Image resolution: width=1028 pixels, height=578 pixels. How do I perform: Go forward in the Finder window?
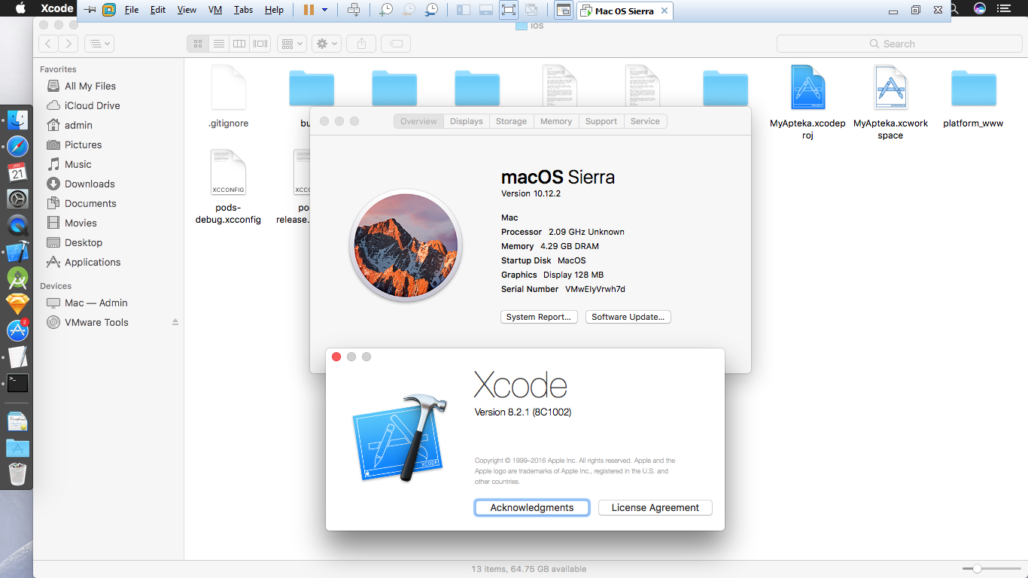click(68, 44)
